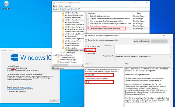Click the Windows Media Player folder icon
This screenshot has width=175, height=107.
[x=63, y=41]
